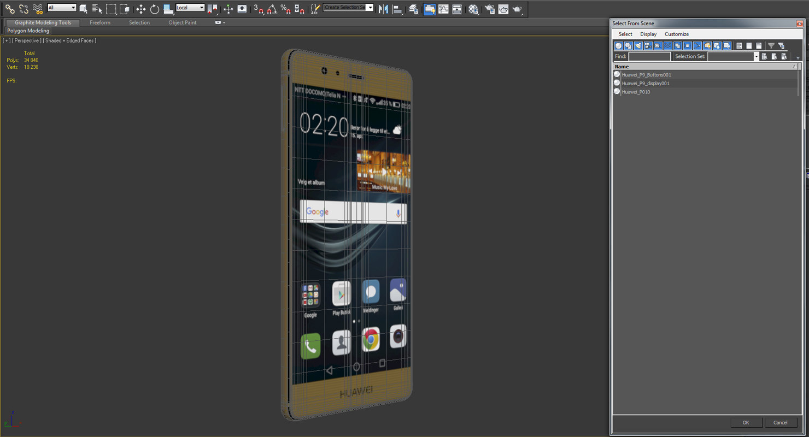Toggle Angle Snap

pos(272,9)
